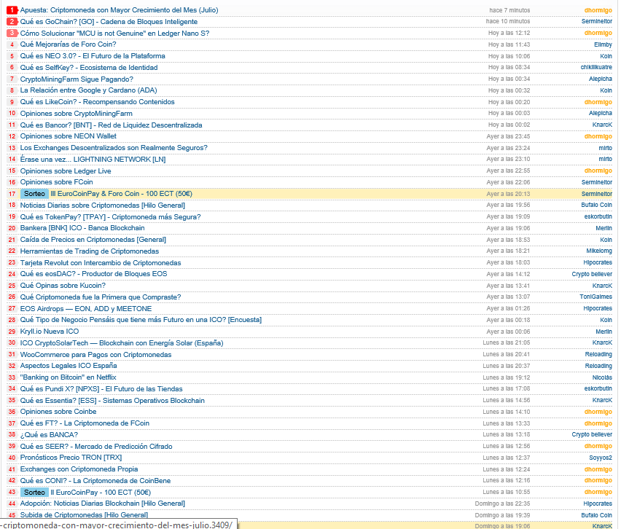
Task: Open 'La Relación entre Google y Cardano (ADA)'
Action: click(x=89, y=90)
